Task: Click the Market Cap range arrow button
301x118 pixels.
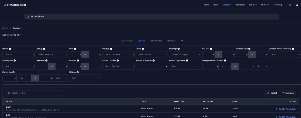Action: (35, 78)
